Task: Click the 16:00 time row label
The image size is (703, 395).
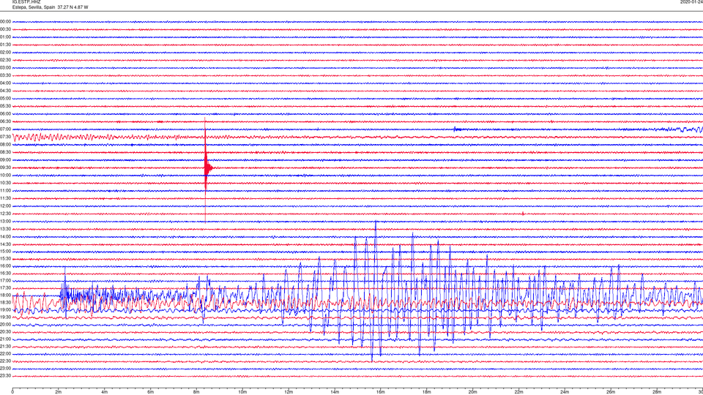Action: point(5,266)
